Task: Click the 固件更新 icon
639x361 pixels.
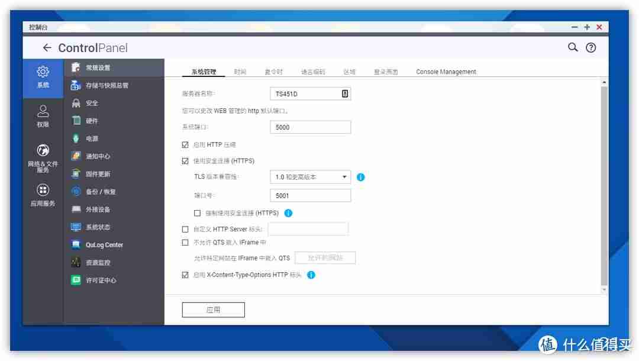Action: point(76,174)
